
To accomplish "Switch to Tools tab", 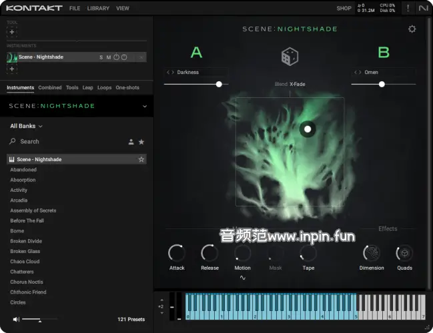I will [72, 88].
